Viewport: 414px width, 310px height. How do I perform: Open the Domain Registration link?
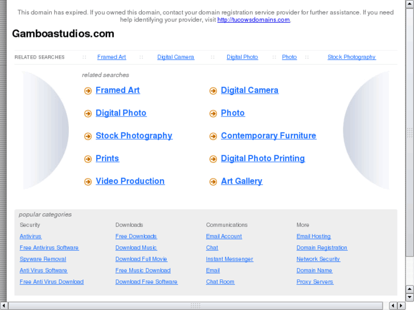(x=322, y=248)
